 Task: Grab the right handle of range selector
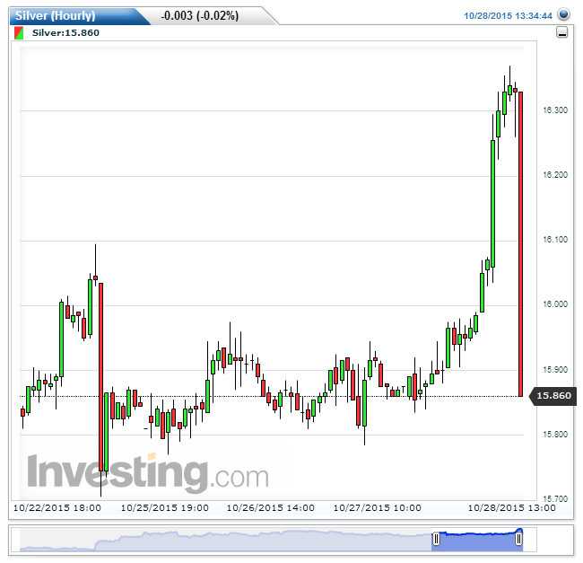(518, 539)
